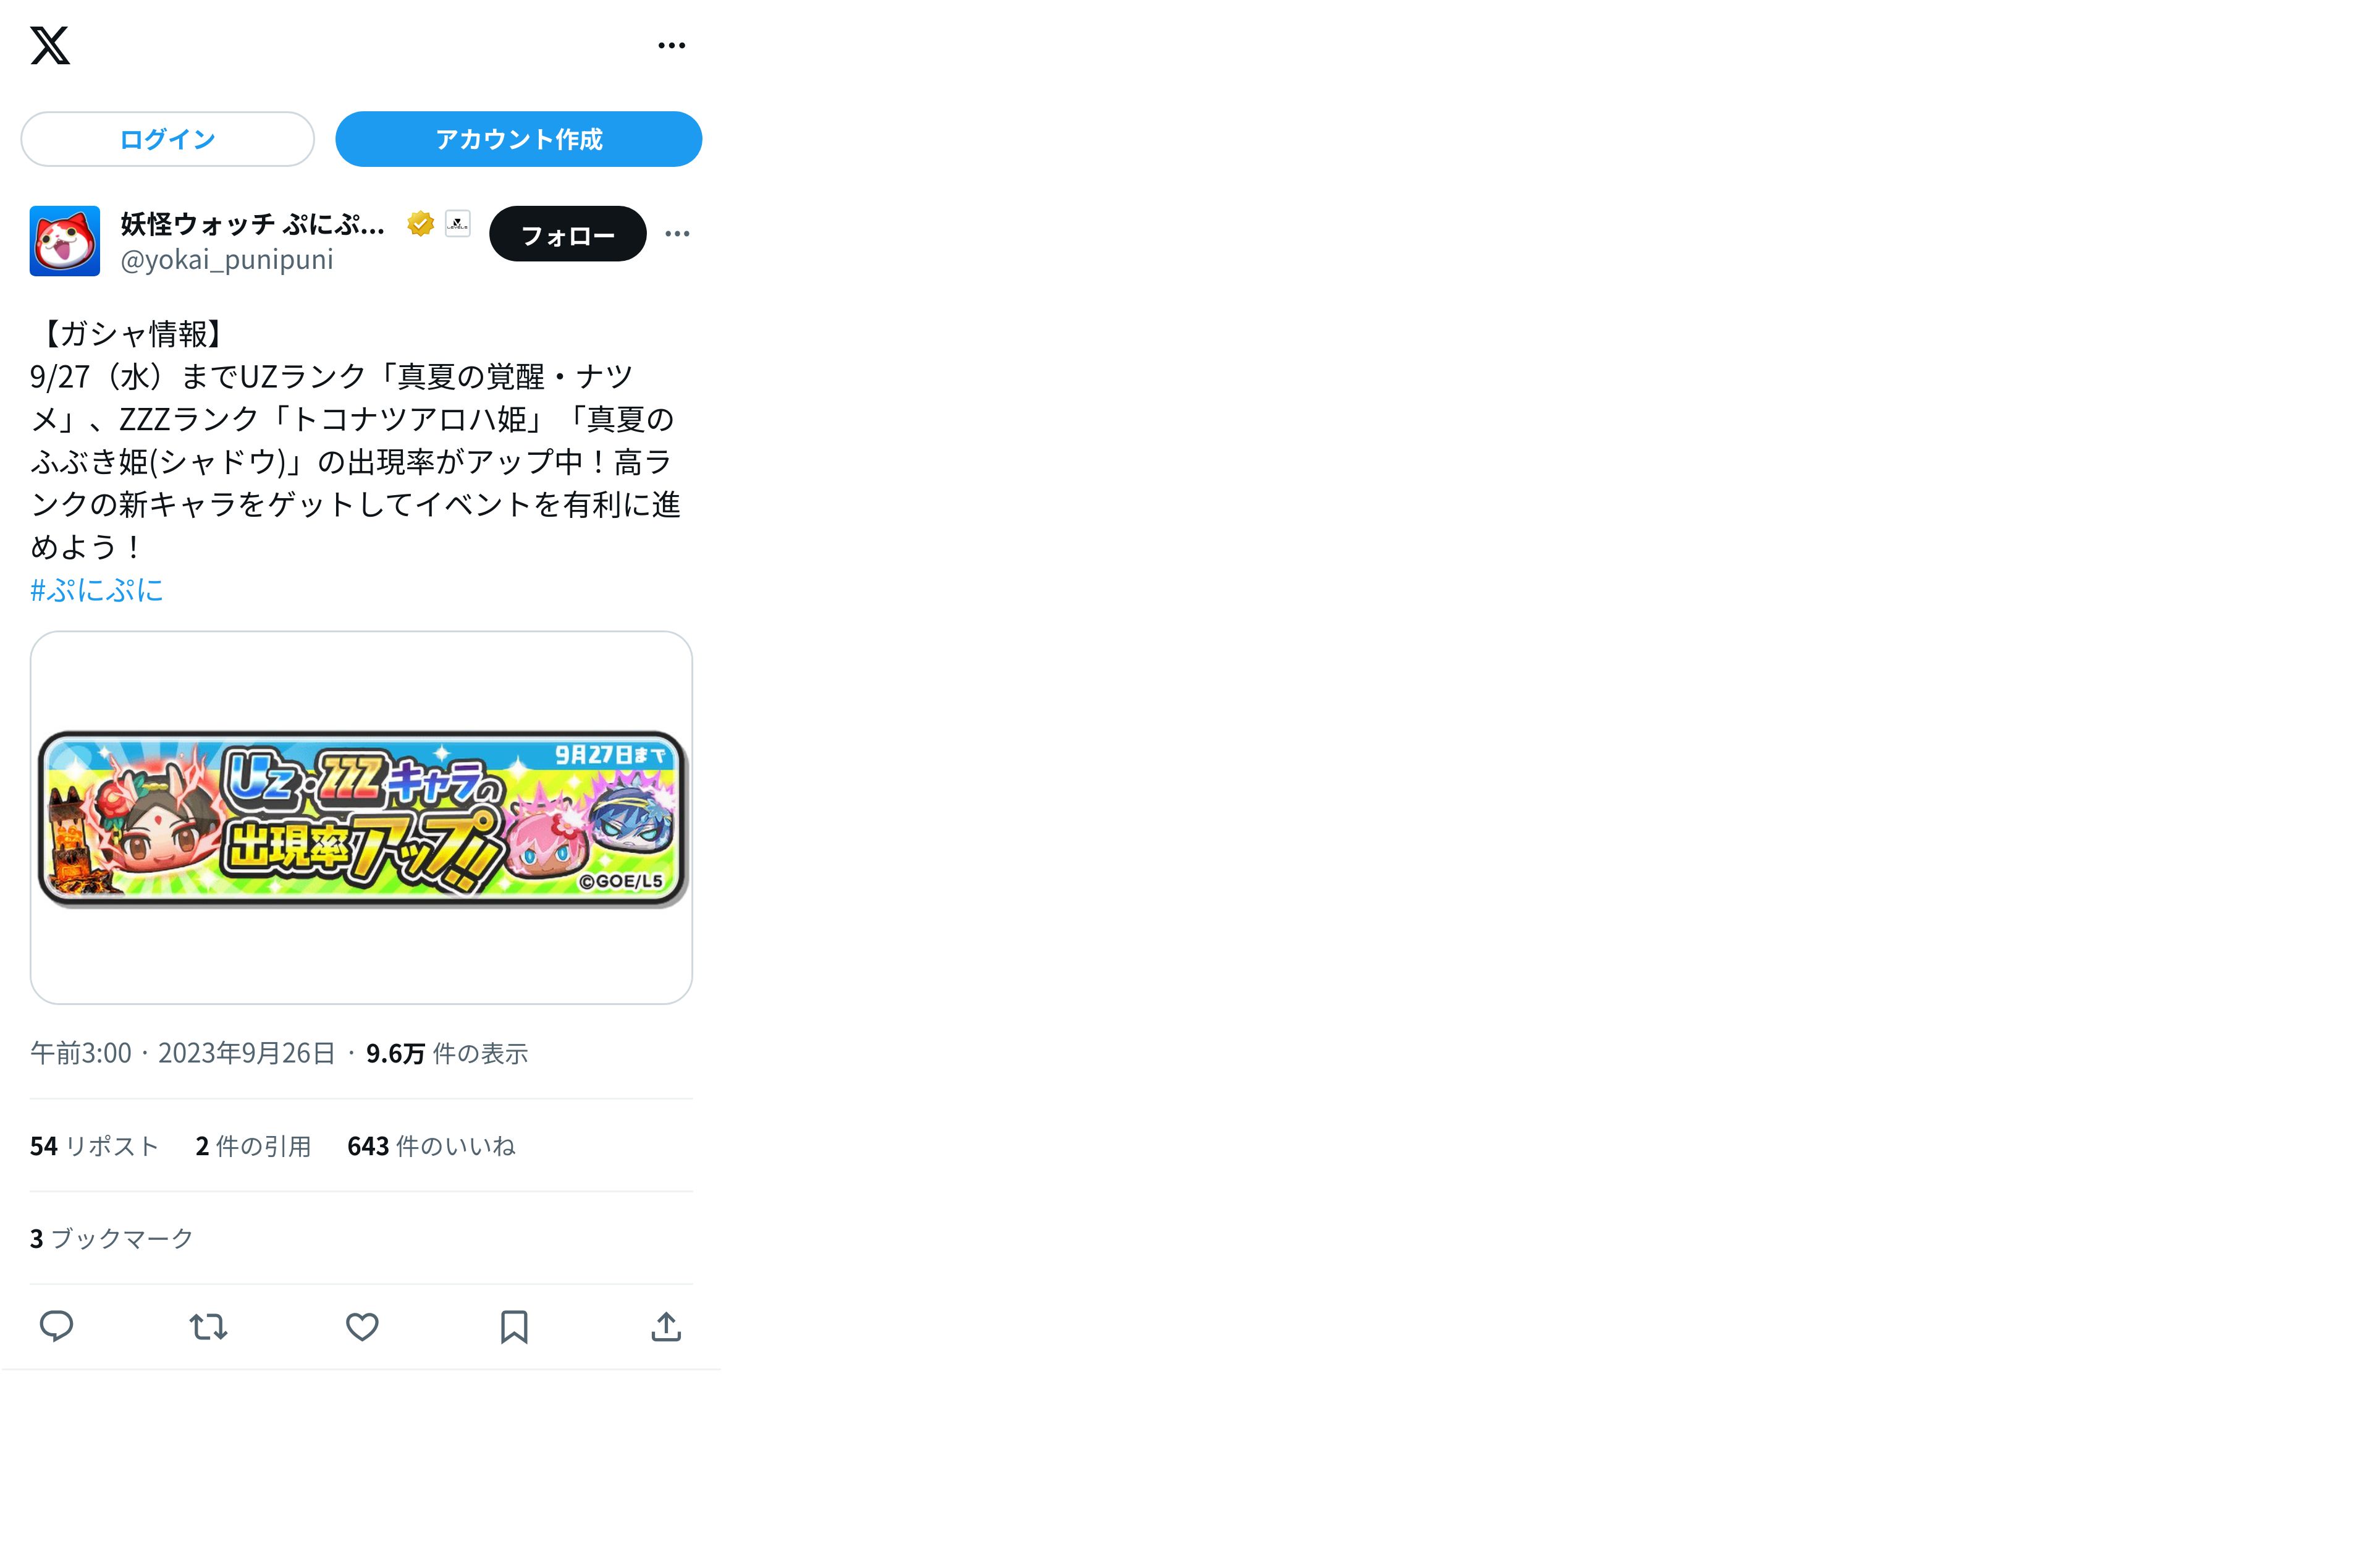
Task: Open the UZ・ZZZ gacha banner image
Action: click(361, 818)
